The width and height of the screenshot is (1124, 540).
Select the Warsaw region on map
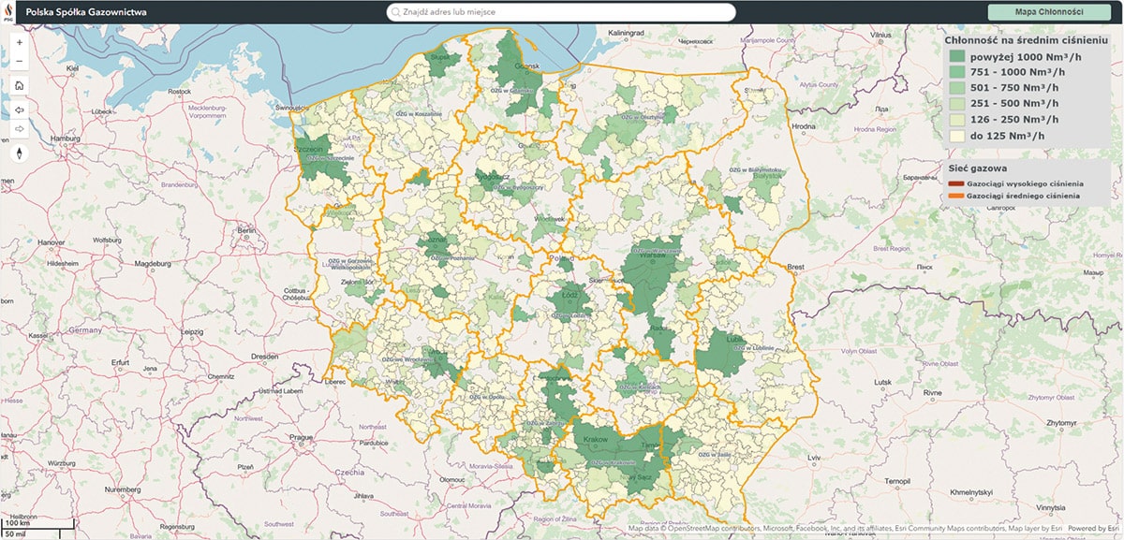652,271
